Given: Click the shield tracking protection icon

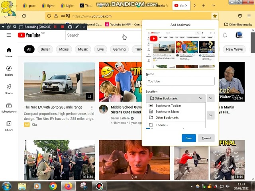Looking at the screenshot, I should pyautogui.click(x=49, y=16).
